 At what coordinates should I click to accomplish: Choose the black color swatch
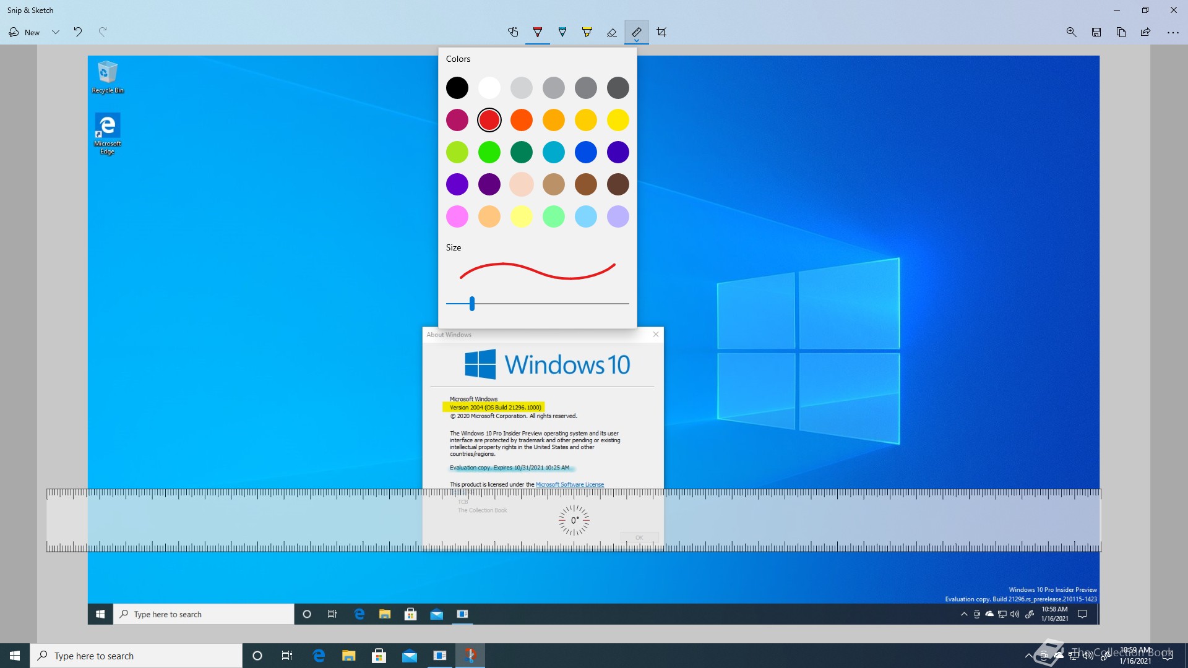point(457,88)
